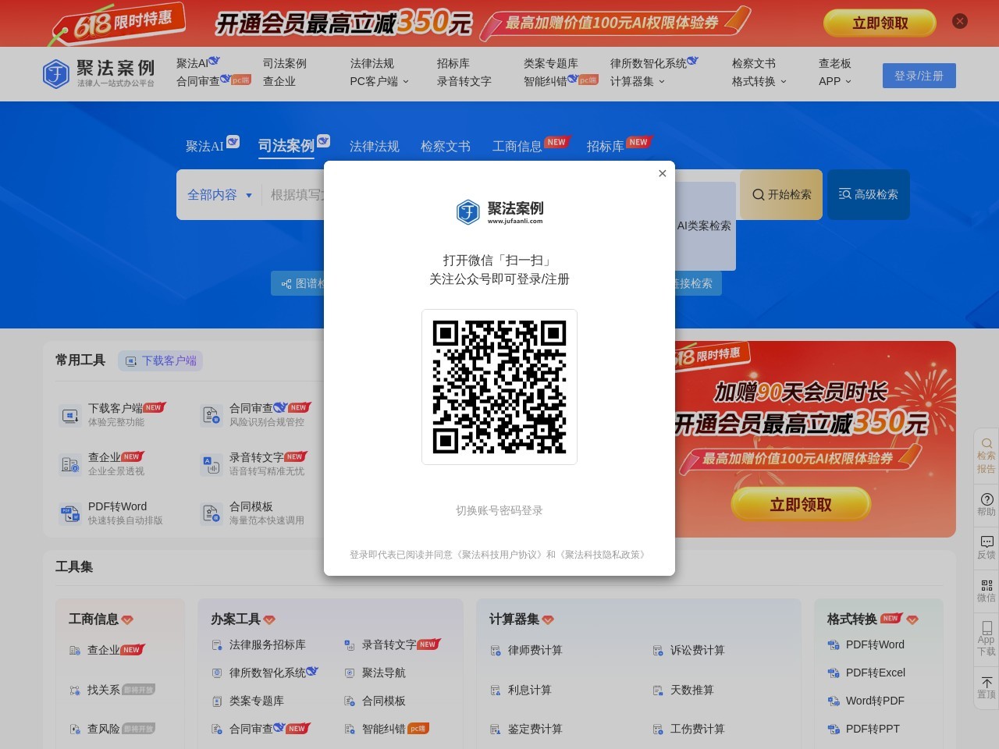Click the 聚法案例 shield logo in header
The height and width of the screenshot is (749, 999).
click(56, 74)
